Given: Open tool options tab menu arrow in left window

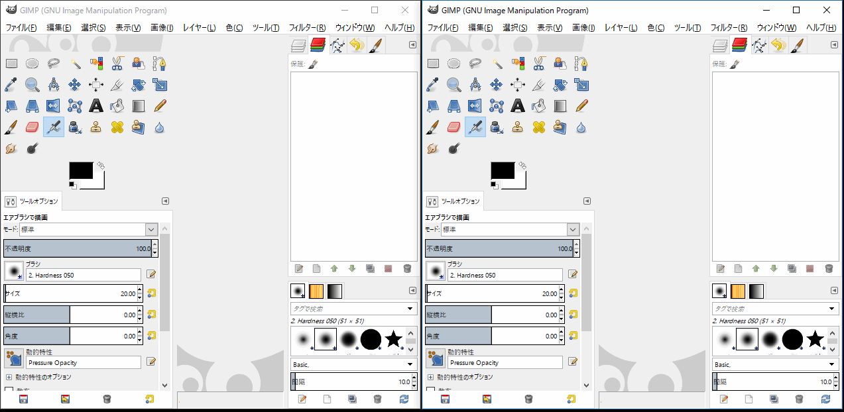Looking at the screenshot, I should pos(165,201).
